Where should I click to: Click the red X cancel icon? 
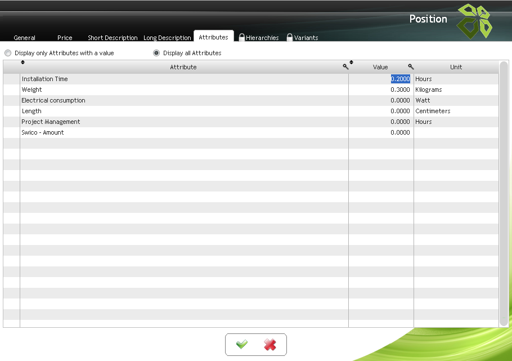coord(270,345)
